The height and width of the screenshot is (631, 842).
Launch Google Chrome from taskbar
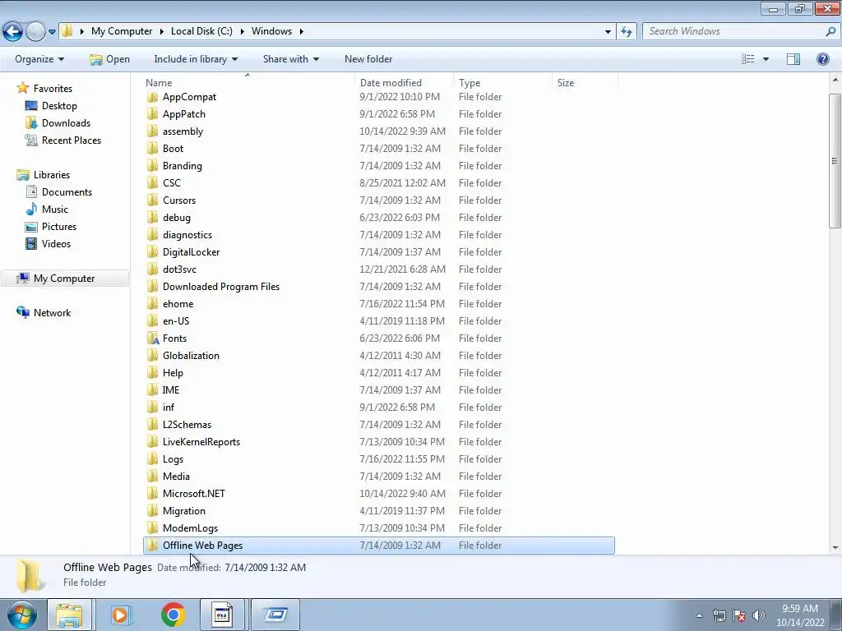(173, 615)
